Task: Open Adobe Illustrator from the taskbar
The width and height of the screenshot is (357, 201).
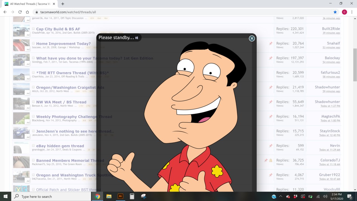Action: 120,197
